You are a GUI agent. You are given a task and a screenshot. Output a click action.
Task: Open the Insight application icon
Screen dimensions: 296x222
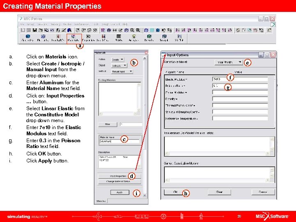[x=164, y=38]
